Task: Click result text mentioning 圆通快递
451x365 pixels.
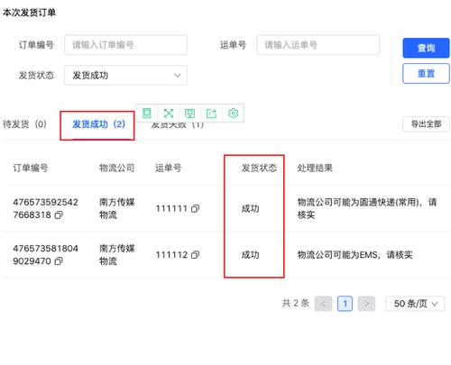Action: tap(367, 208)
